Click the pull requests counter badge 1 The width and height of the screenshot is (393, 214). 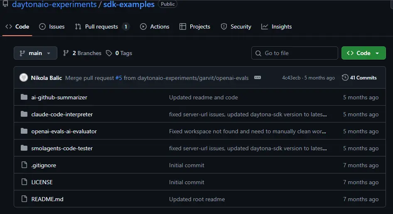pos(126,26)
